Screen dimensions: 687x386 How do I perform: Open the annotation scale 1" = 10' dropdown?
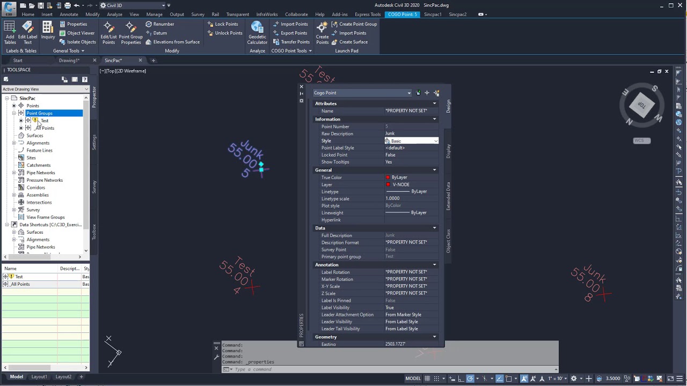click(557, 378)
